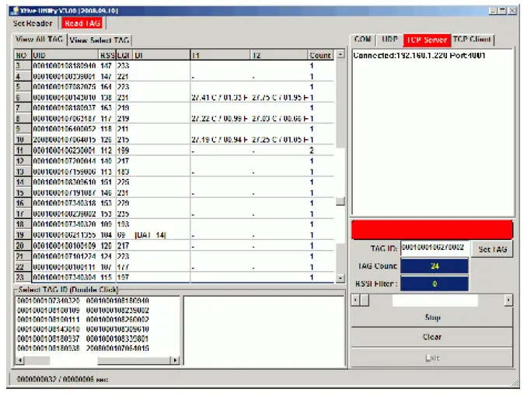Switch to the COM connection tab

362,40
